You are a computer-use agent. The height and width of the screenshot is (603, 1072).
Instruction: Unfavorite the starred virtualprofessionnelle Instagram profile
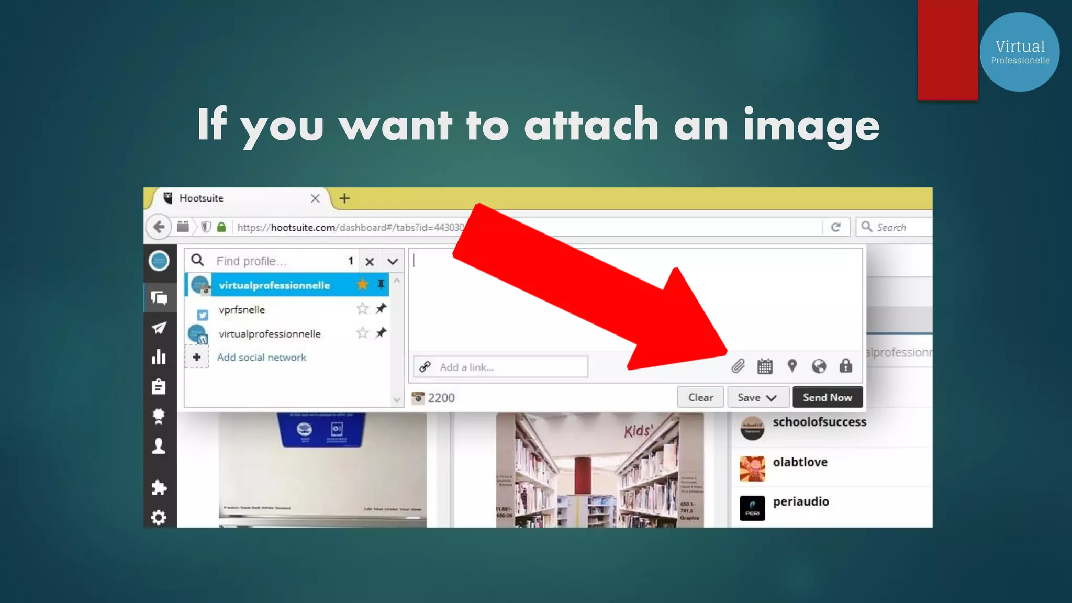[x=362, y=285]
